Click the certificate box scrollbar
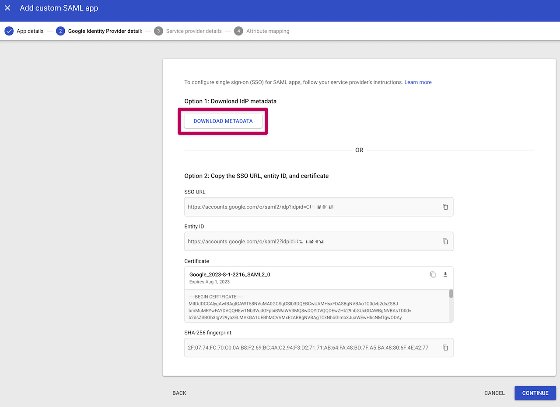 point(451,294)
